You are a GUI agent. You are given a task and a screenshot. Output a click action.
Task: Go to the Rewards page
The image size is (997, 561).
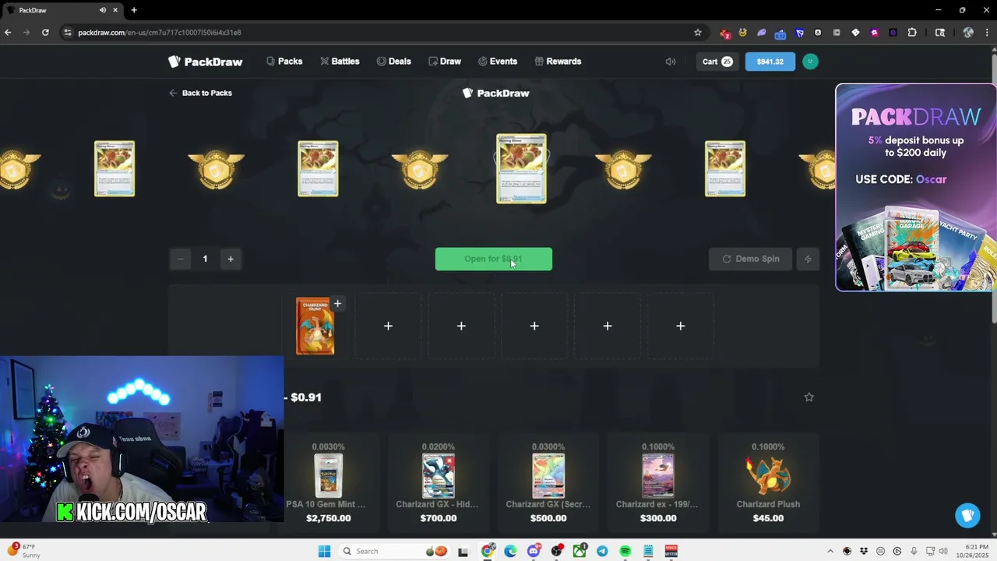(558, 62)
